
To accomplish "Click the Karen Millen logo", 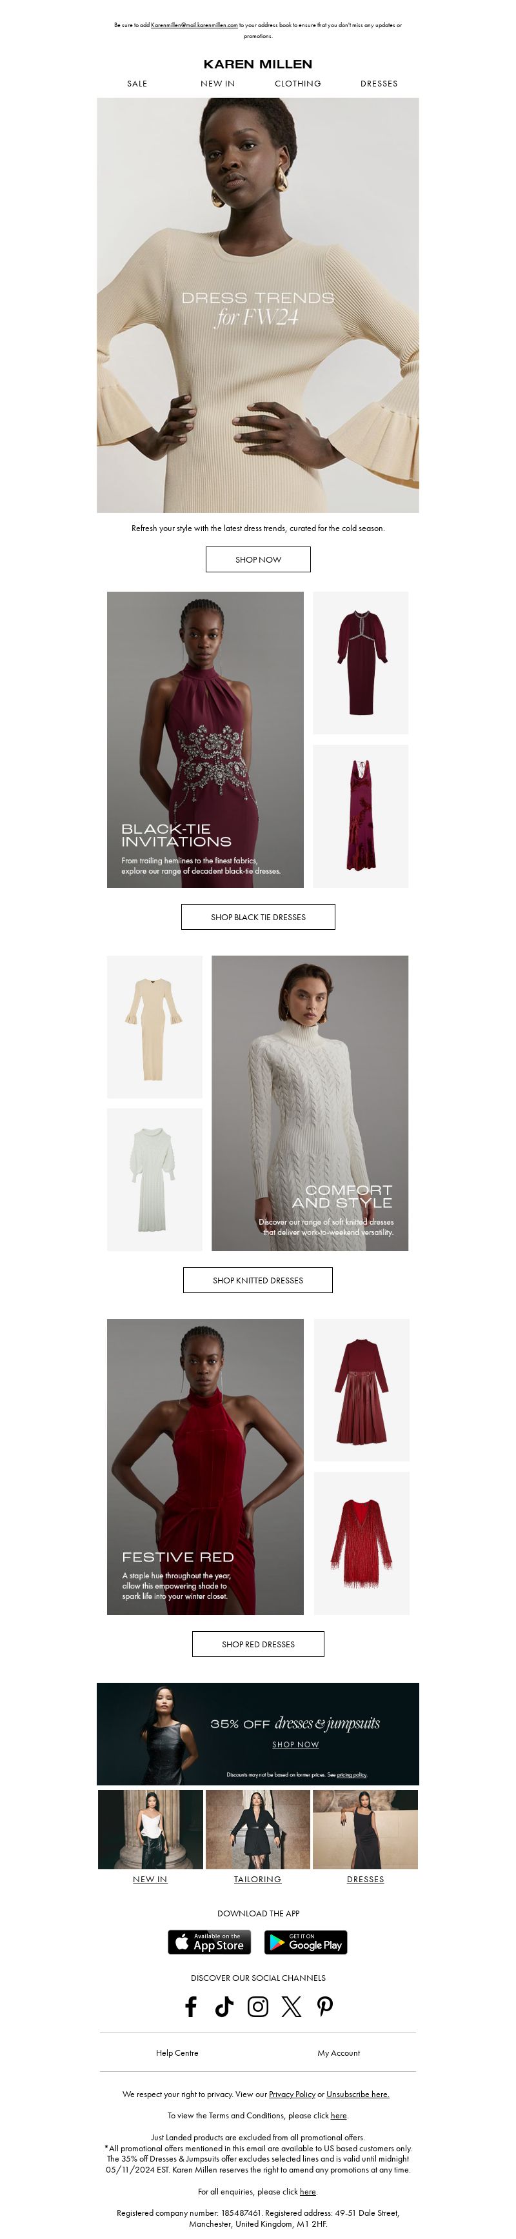I will (x=258, y=65).
